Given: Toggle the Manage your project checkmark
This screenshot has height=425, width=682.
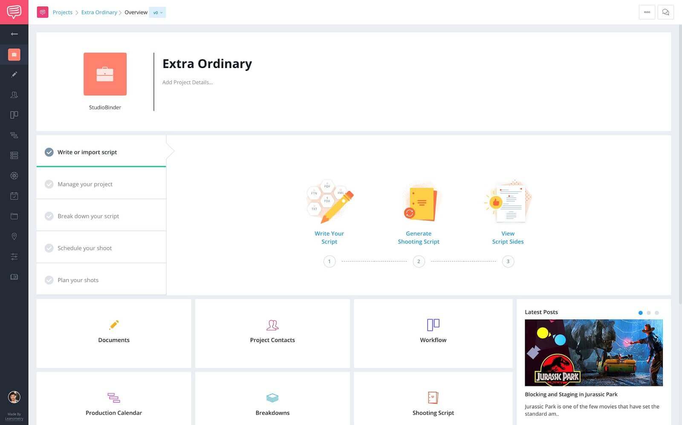Looking at the screenshot, I should click(x=49, y=184).
